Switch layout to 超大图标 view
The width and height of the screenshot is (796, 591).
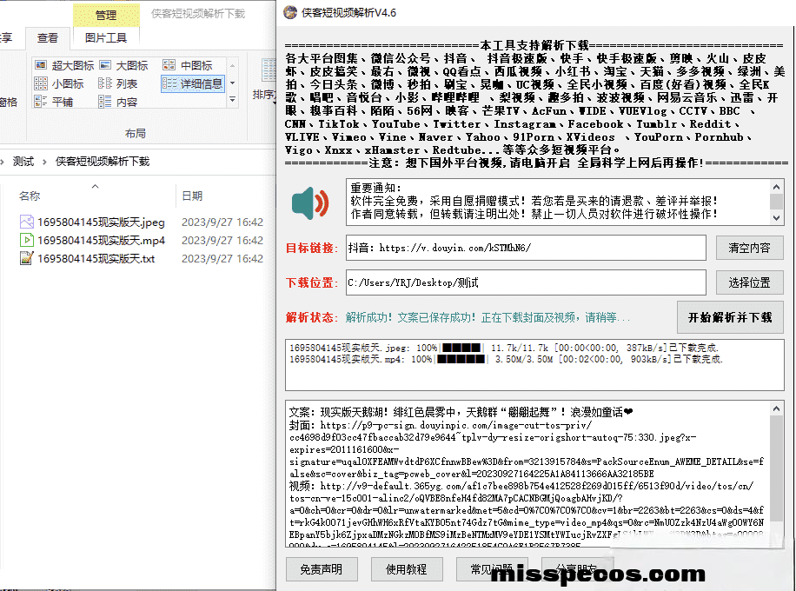[65, 65]
